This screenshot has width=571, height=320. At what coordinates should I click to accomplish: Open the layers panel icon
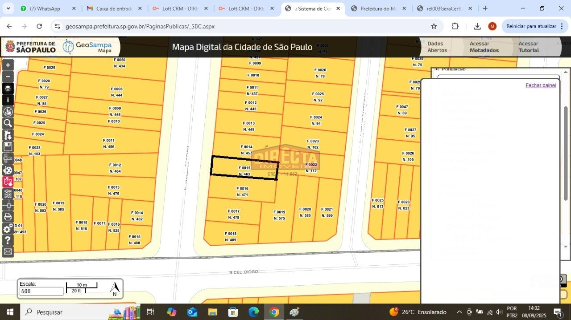pyautogui.click(x=8, y=88)
